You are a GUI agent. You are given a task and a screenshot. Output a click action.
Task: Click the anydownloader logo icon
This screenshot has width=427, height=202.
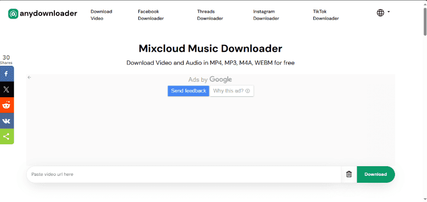[x=13, y=13]
